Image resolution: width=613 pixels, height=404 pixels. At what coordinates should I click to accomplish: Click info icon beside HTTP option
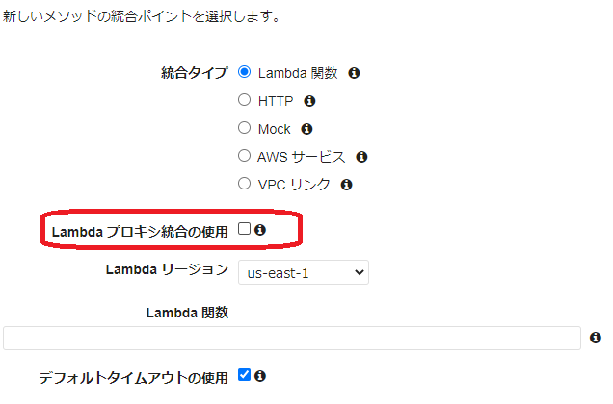(x=309, y=100)
